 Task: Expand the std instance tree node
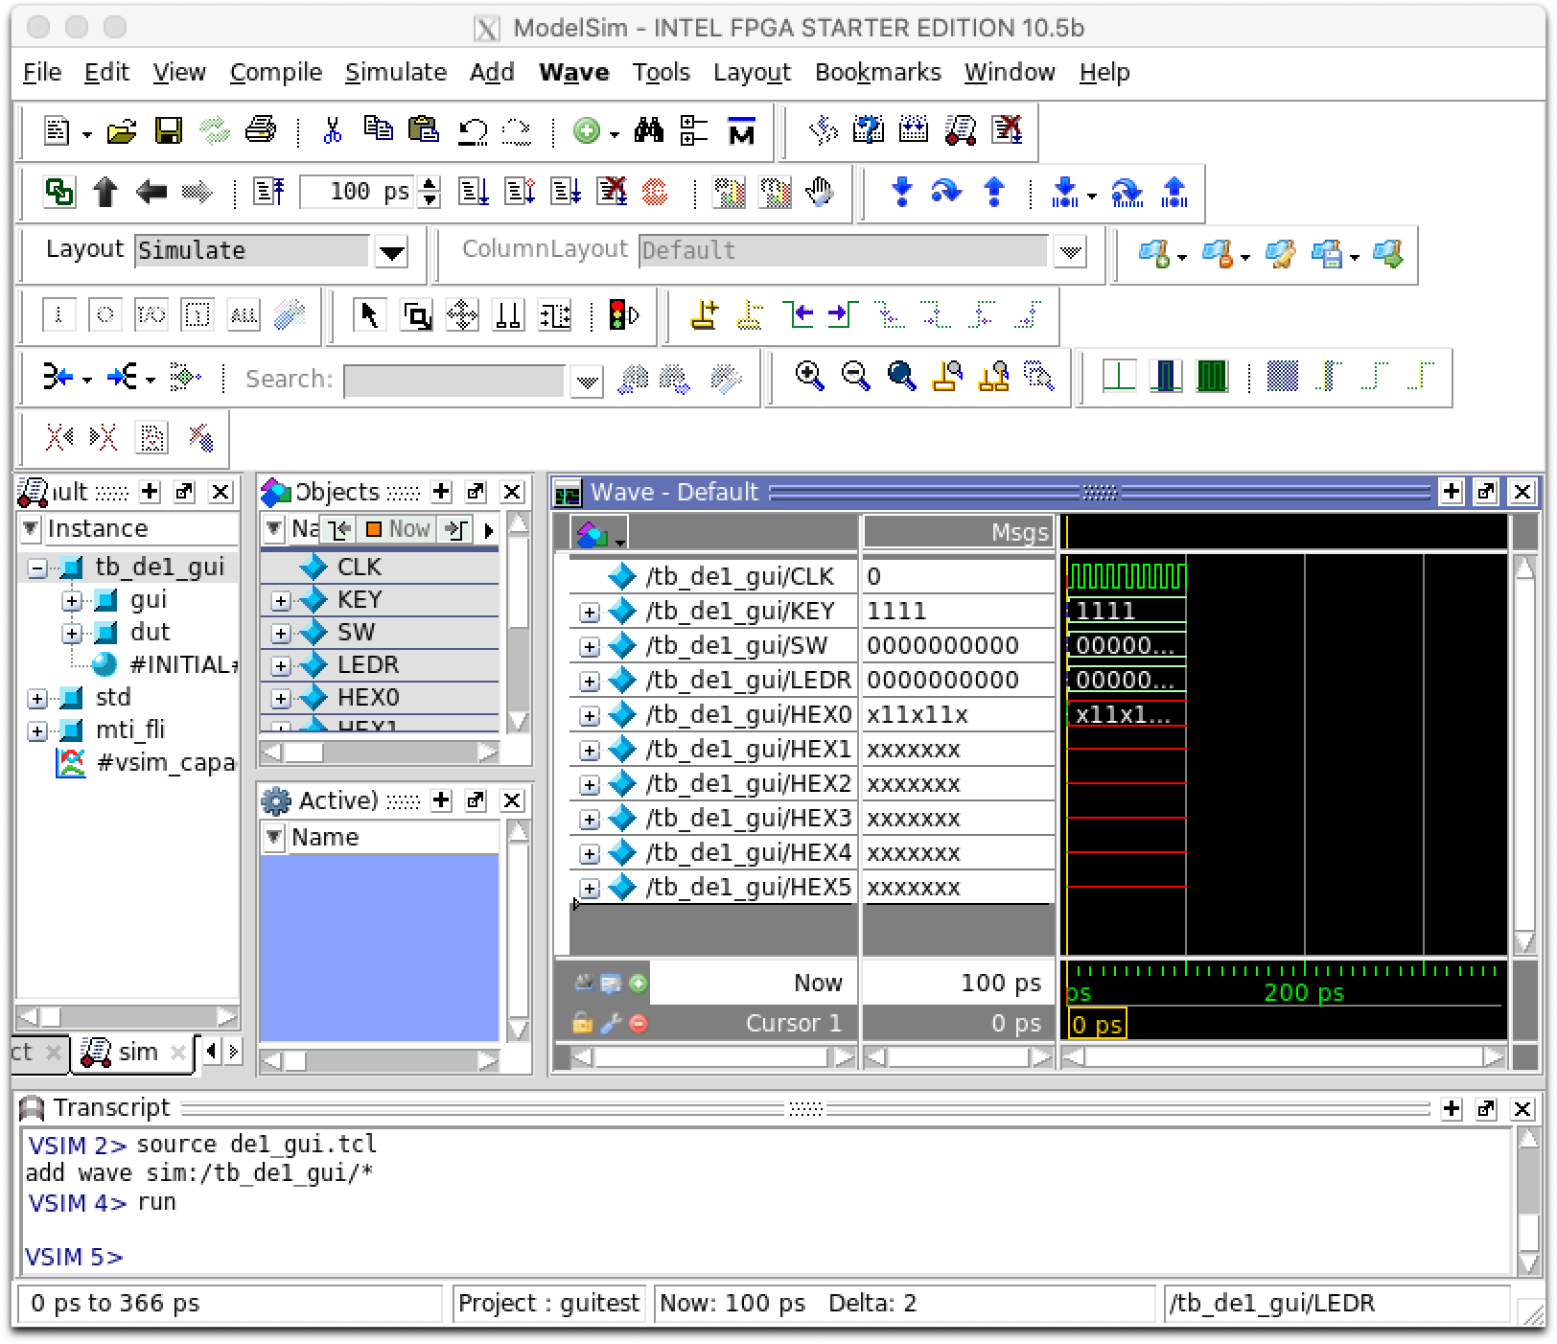pos(37,699)
